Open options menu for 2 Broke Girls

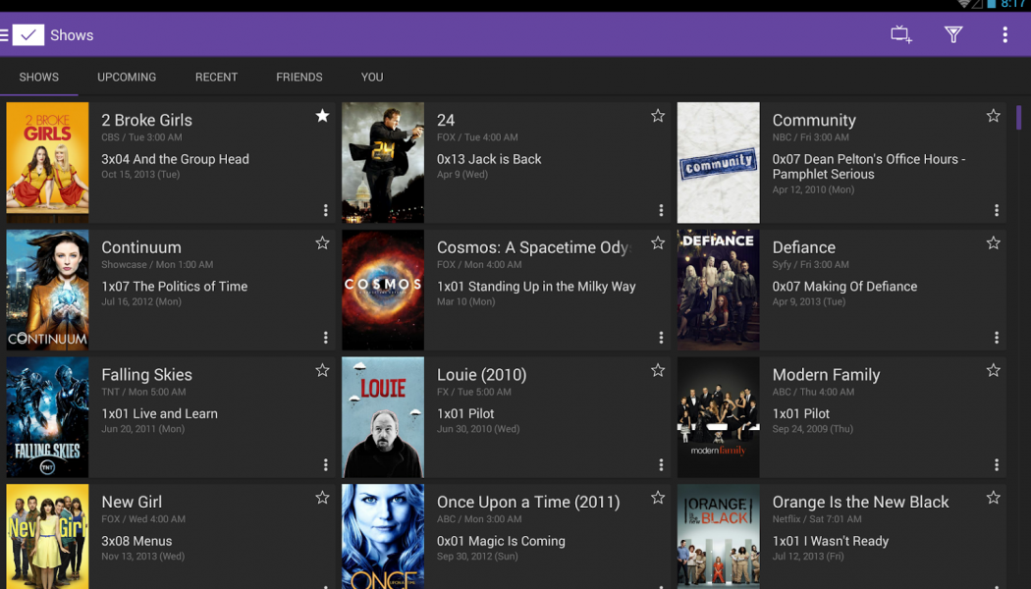click(x=326, y=210)
